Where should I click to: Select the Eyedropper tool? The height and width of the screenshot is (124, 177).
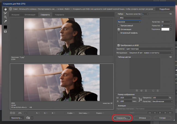pos(5,21)
